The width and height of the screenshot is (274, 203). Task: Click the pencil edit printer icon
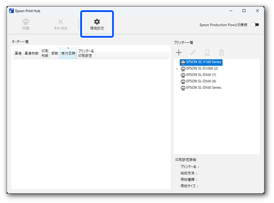(193, 53)
